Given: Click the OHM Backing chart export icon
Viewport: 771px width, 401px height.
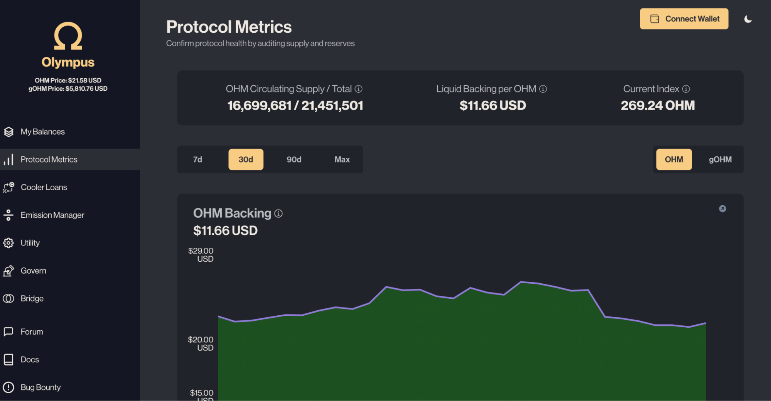Looking at the screenshot, I should click(x=722, y=209).
